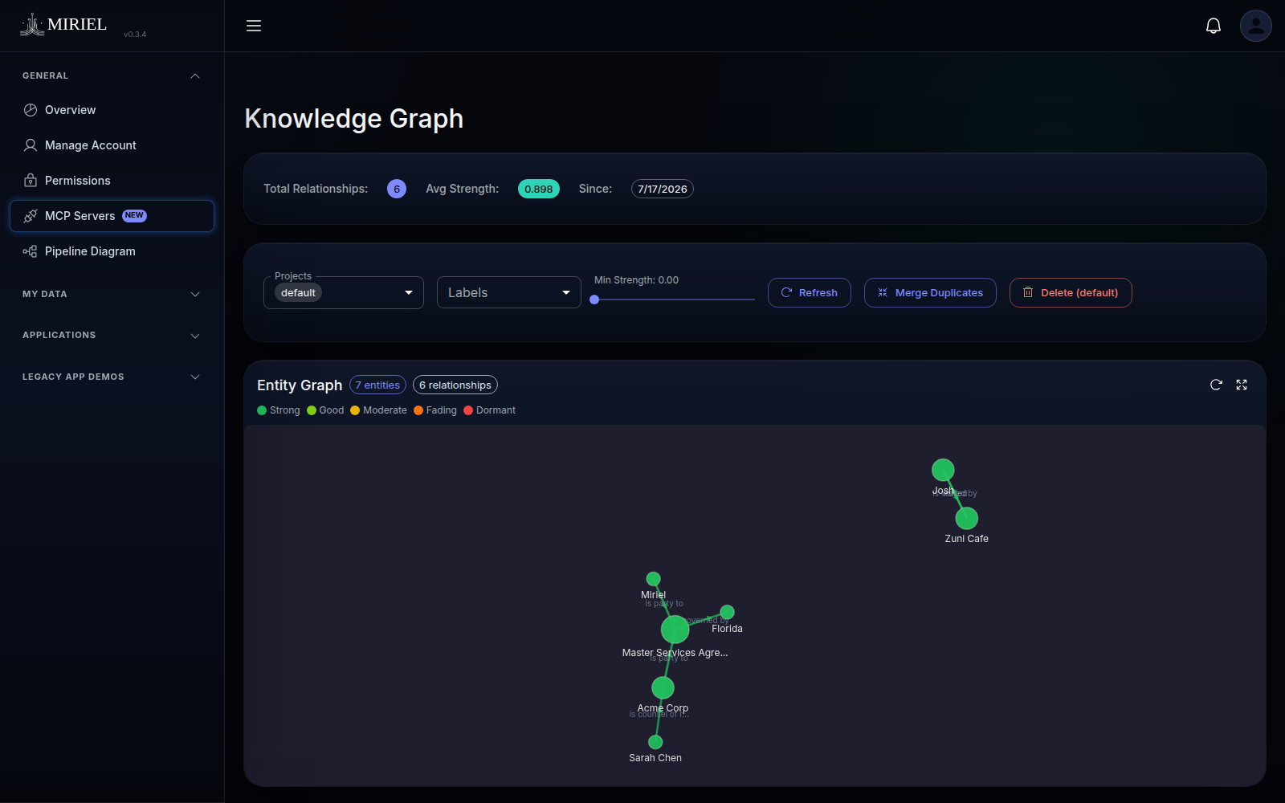Click the Min Strength slider handle
Image resolution: width=1285 pixels, height=803 pixels.
[x=594, y=300]
